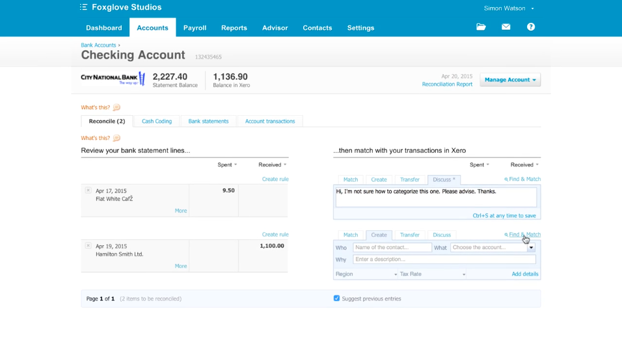Go to the Dashboard menu

104,28
